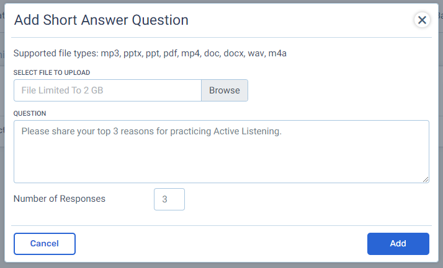Open the file picker via Browse

[x=224, y=90]
